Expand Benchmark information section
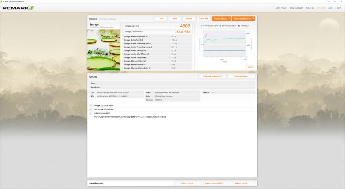The height and width of the screenshot is (189, 345). (x=91, y=109)
